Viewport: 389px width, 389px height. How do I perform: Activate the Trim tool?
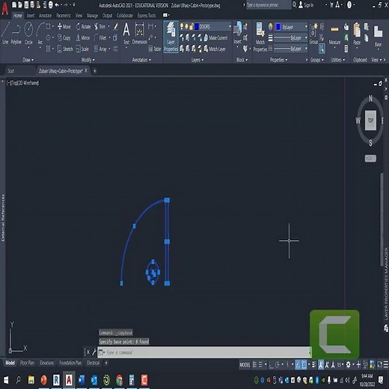pos(99,26)
